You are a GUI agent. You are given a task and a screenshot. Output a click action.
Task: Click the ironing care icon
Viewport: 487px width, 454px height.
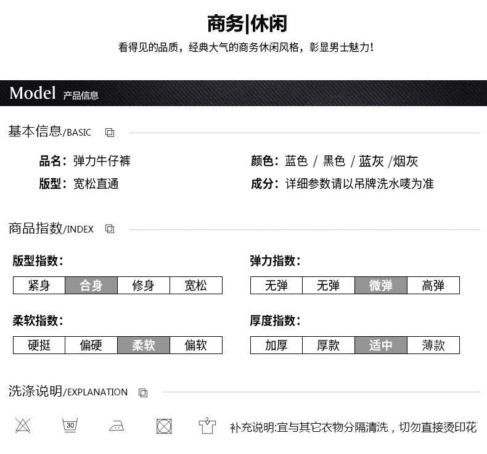point(117,426)
